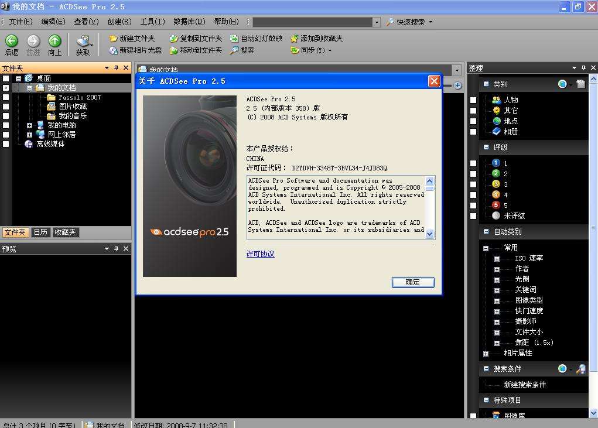The image size is (598, 428).
Task: Click the Albums (相册) category icon
Action: tap(496, 132)
